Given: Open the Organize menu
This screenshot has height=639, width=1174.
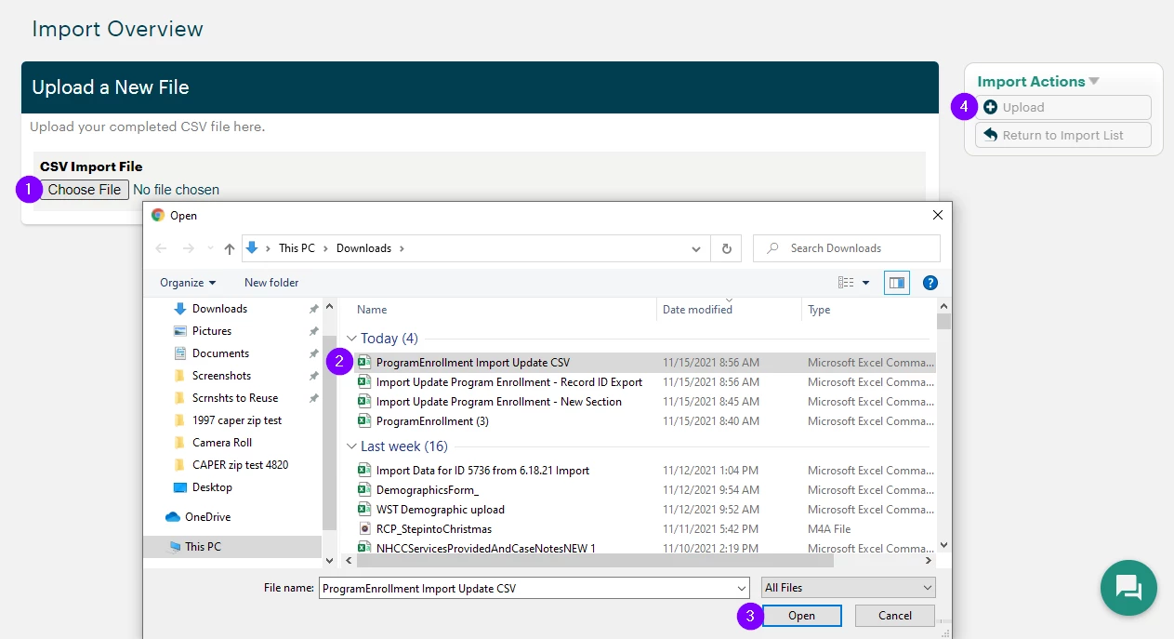Looking at the screenshot, I should point(188,283).
